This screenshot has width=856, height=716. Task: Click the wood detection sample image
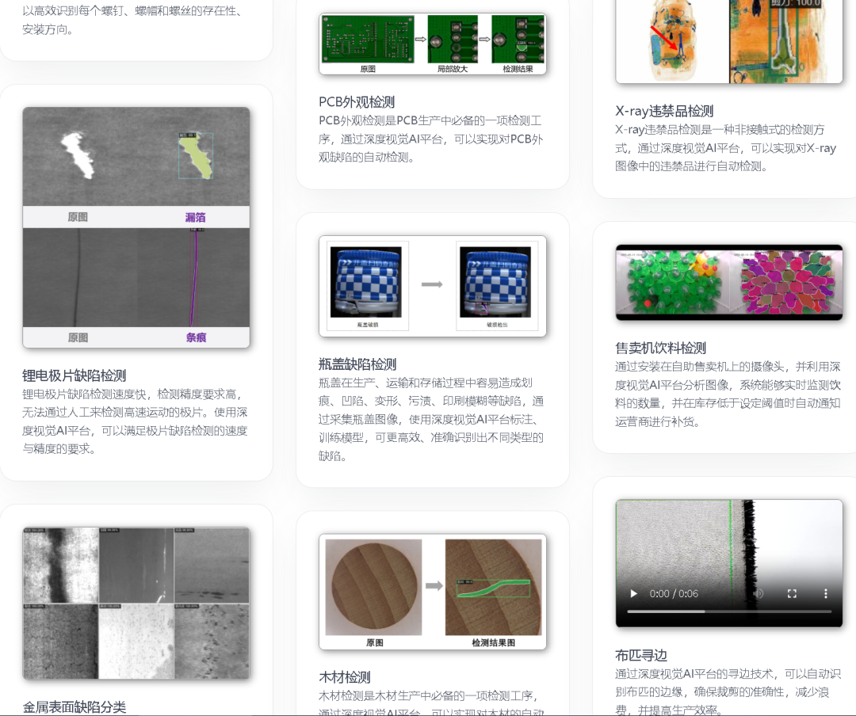coord(433,592)
